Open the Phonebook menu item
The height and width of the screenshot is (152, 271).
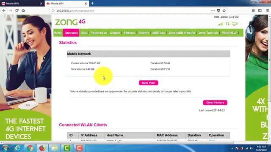click(x=99, y=33)
